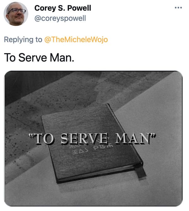Click the glasses on the profile photo
Viewport: 189px width, 211px height.
(17, 11)
